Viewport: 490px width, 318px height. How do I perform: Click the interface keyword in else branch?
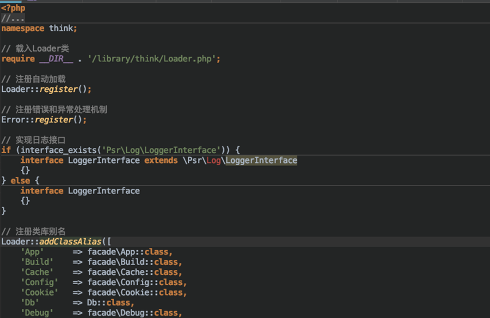point(42,191)
